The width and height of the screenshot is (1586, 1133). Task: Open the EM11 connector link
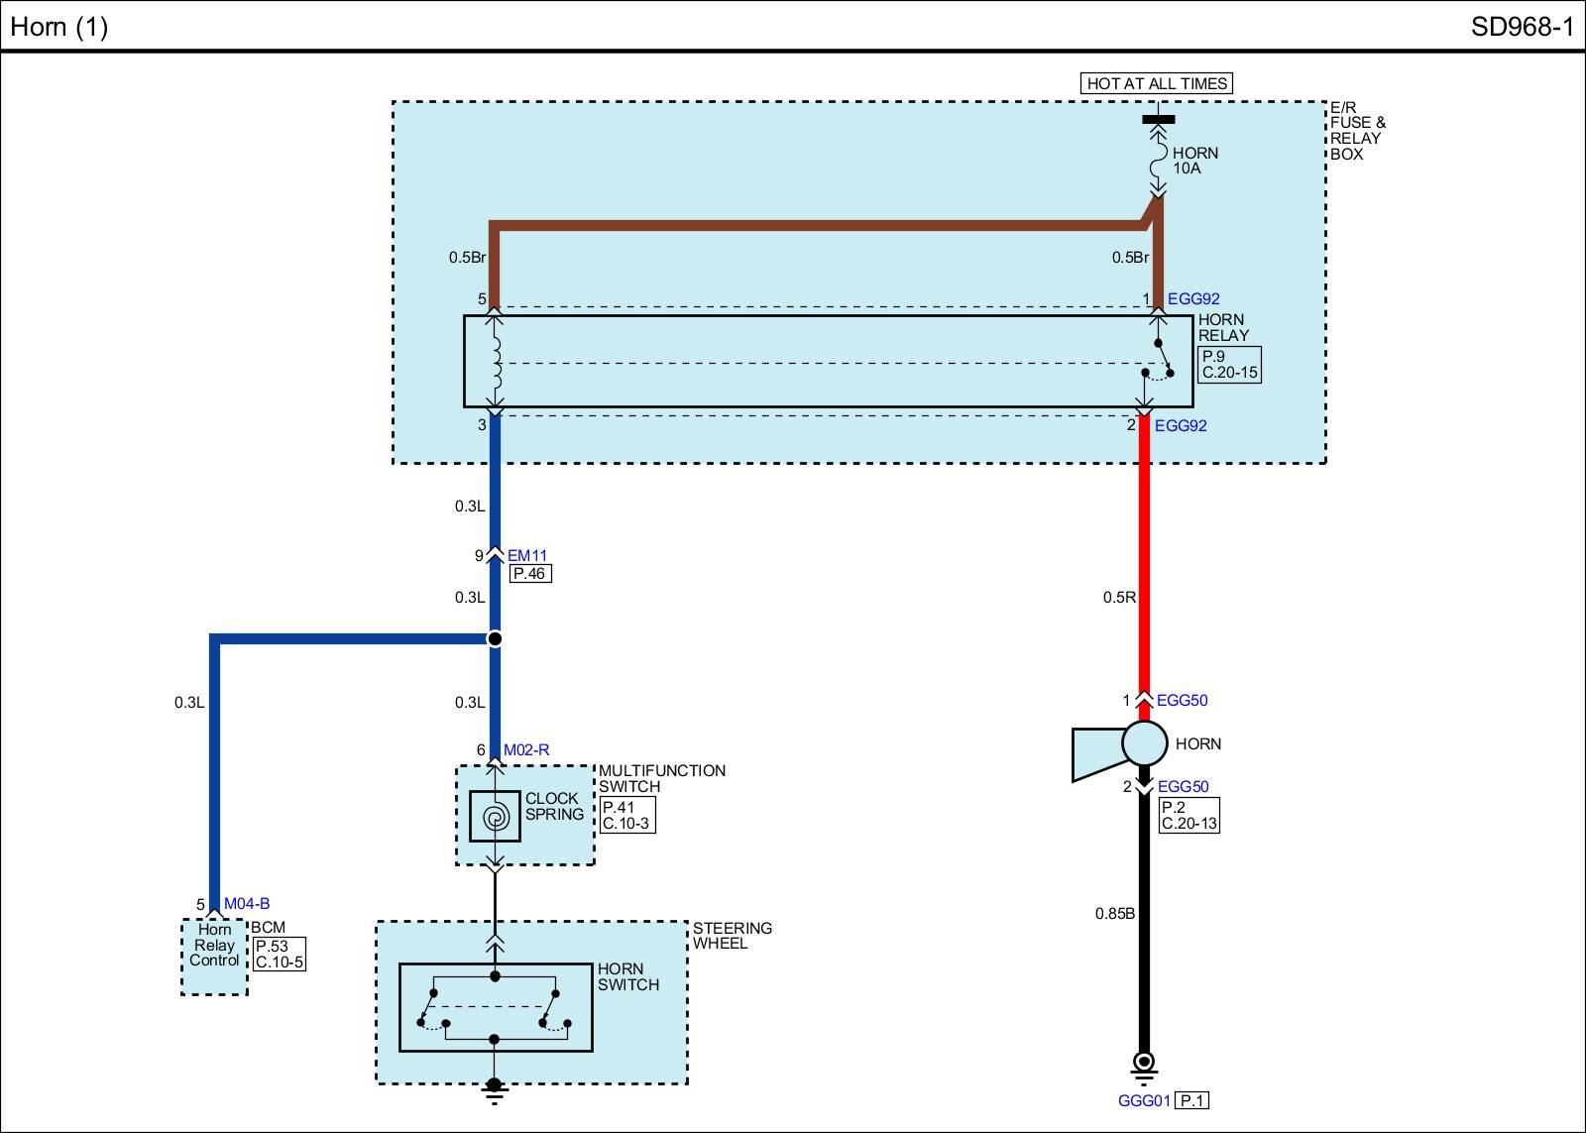pos(527,556)
